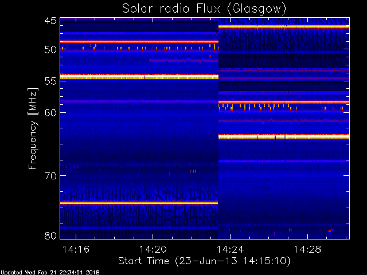The width and height of the screenshot is (367, 275).
Task: Click the title 'Solar radio Flux (Glasgow)'
Action: [204, 9]
